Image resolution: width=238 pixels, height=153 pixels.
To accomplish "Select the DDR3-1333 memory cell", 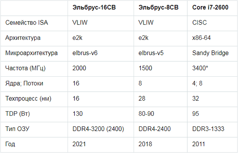I will [x=208, y=129].
